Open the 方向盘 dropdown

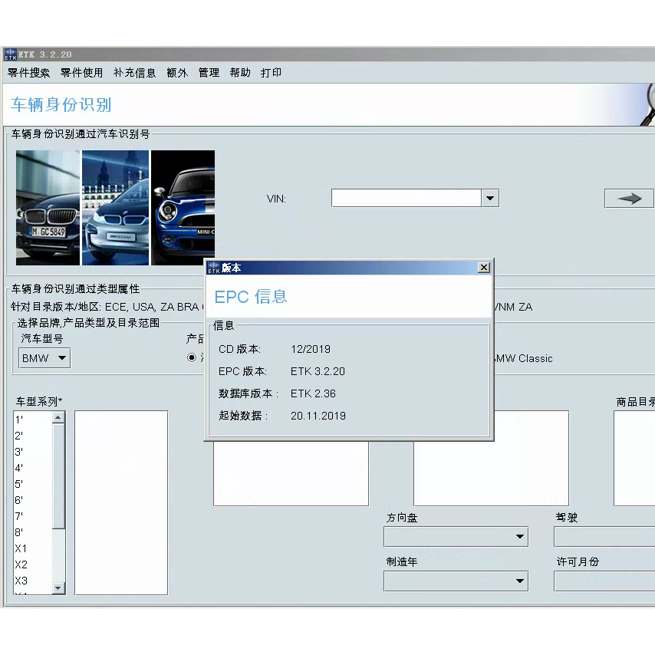click(456, 537)
